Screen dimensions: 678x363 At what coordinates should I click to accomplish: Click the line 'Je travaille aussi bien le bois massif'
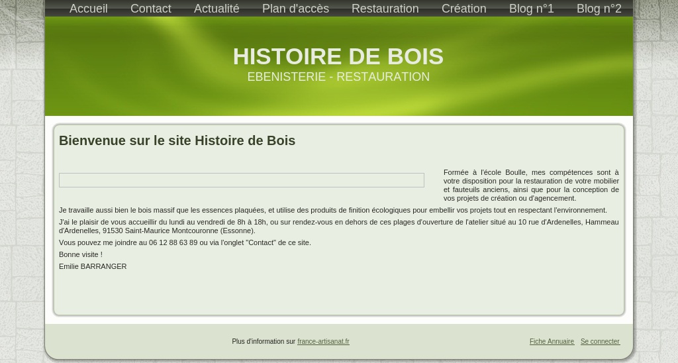(x=333, y=210)
